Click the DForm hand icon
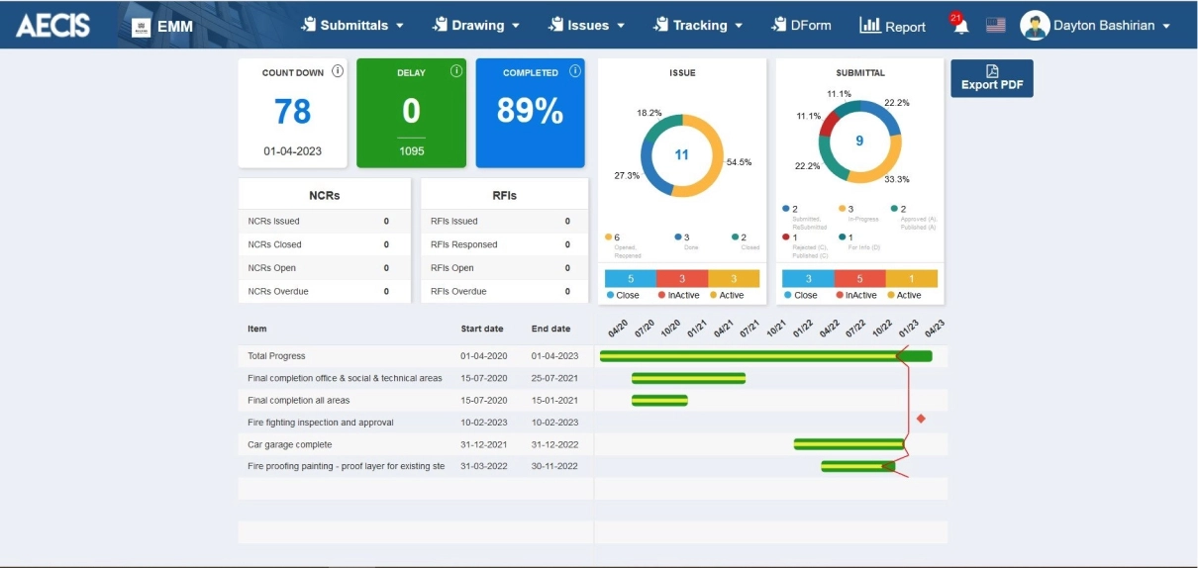Screen dimensions: 1198x568 pyautogui.click(x=778, y=25)
